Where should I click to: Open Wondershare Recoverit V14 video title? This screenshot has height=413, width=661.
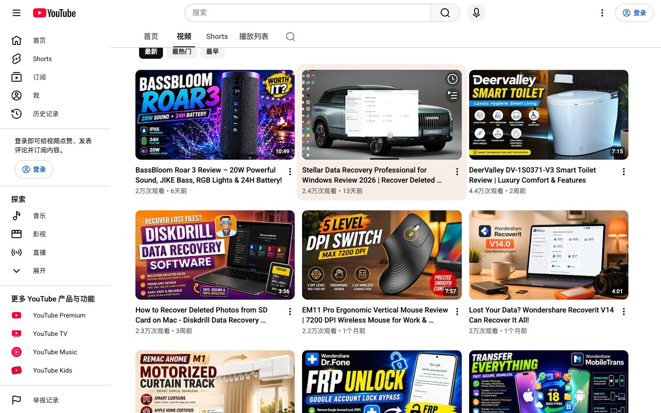541,315
